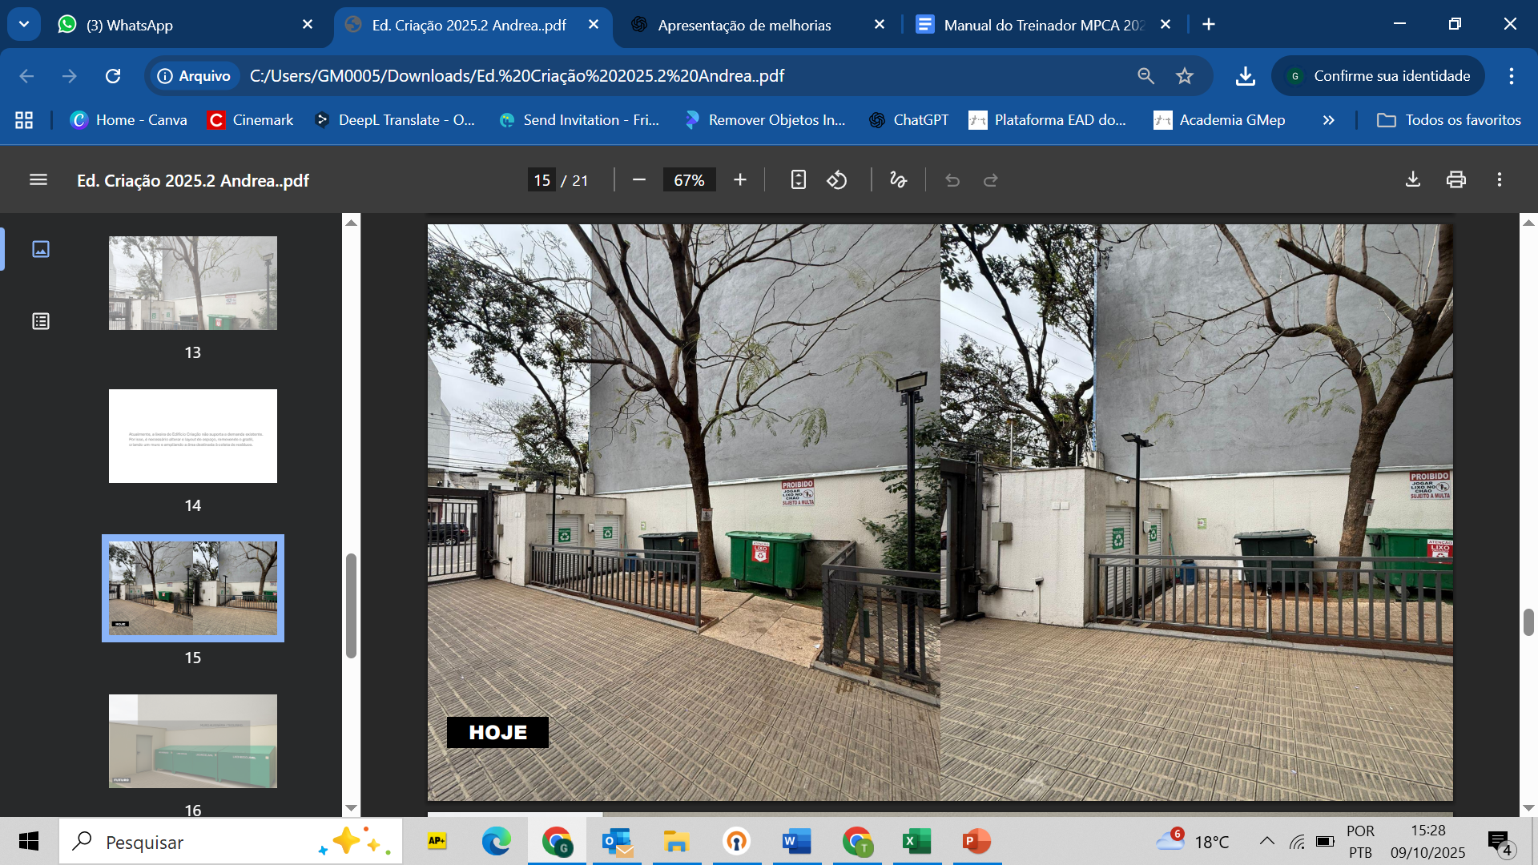This screenshot has height=865, width=1538.
Task: Expand the tab search dropdown
Action: [24, 24]
